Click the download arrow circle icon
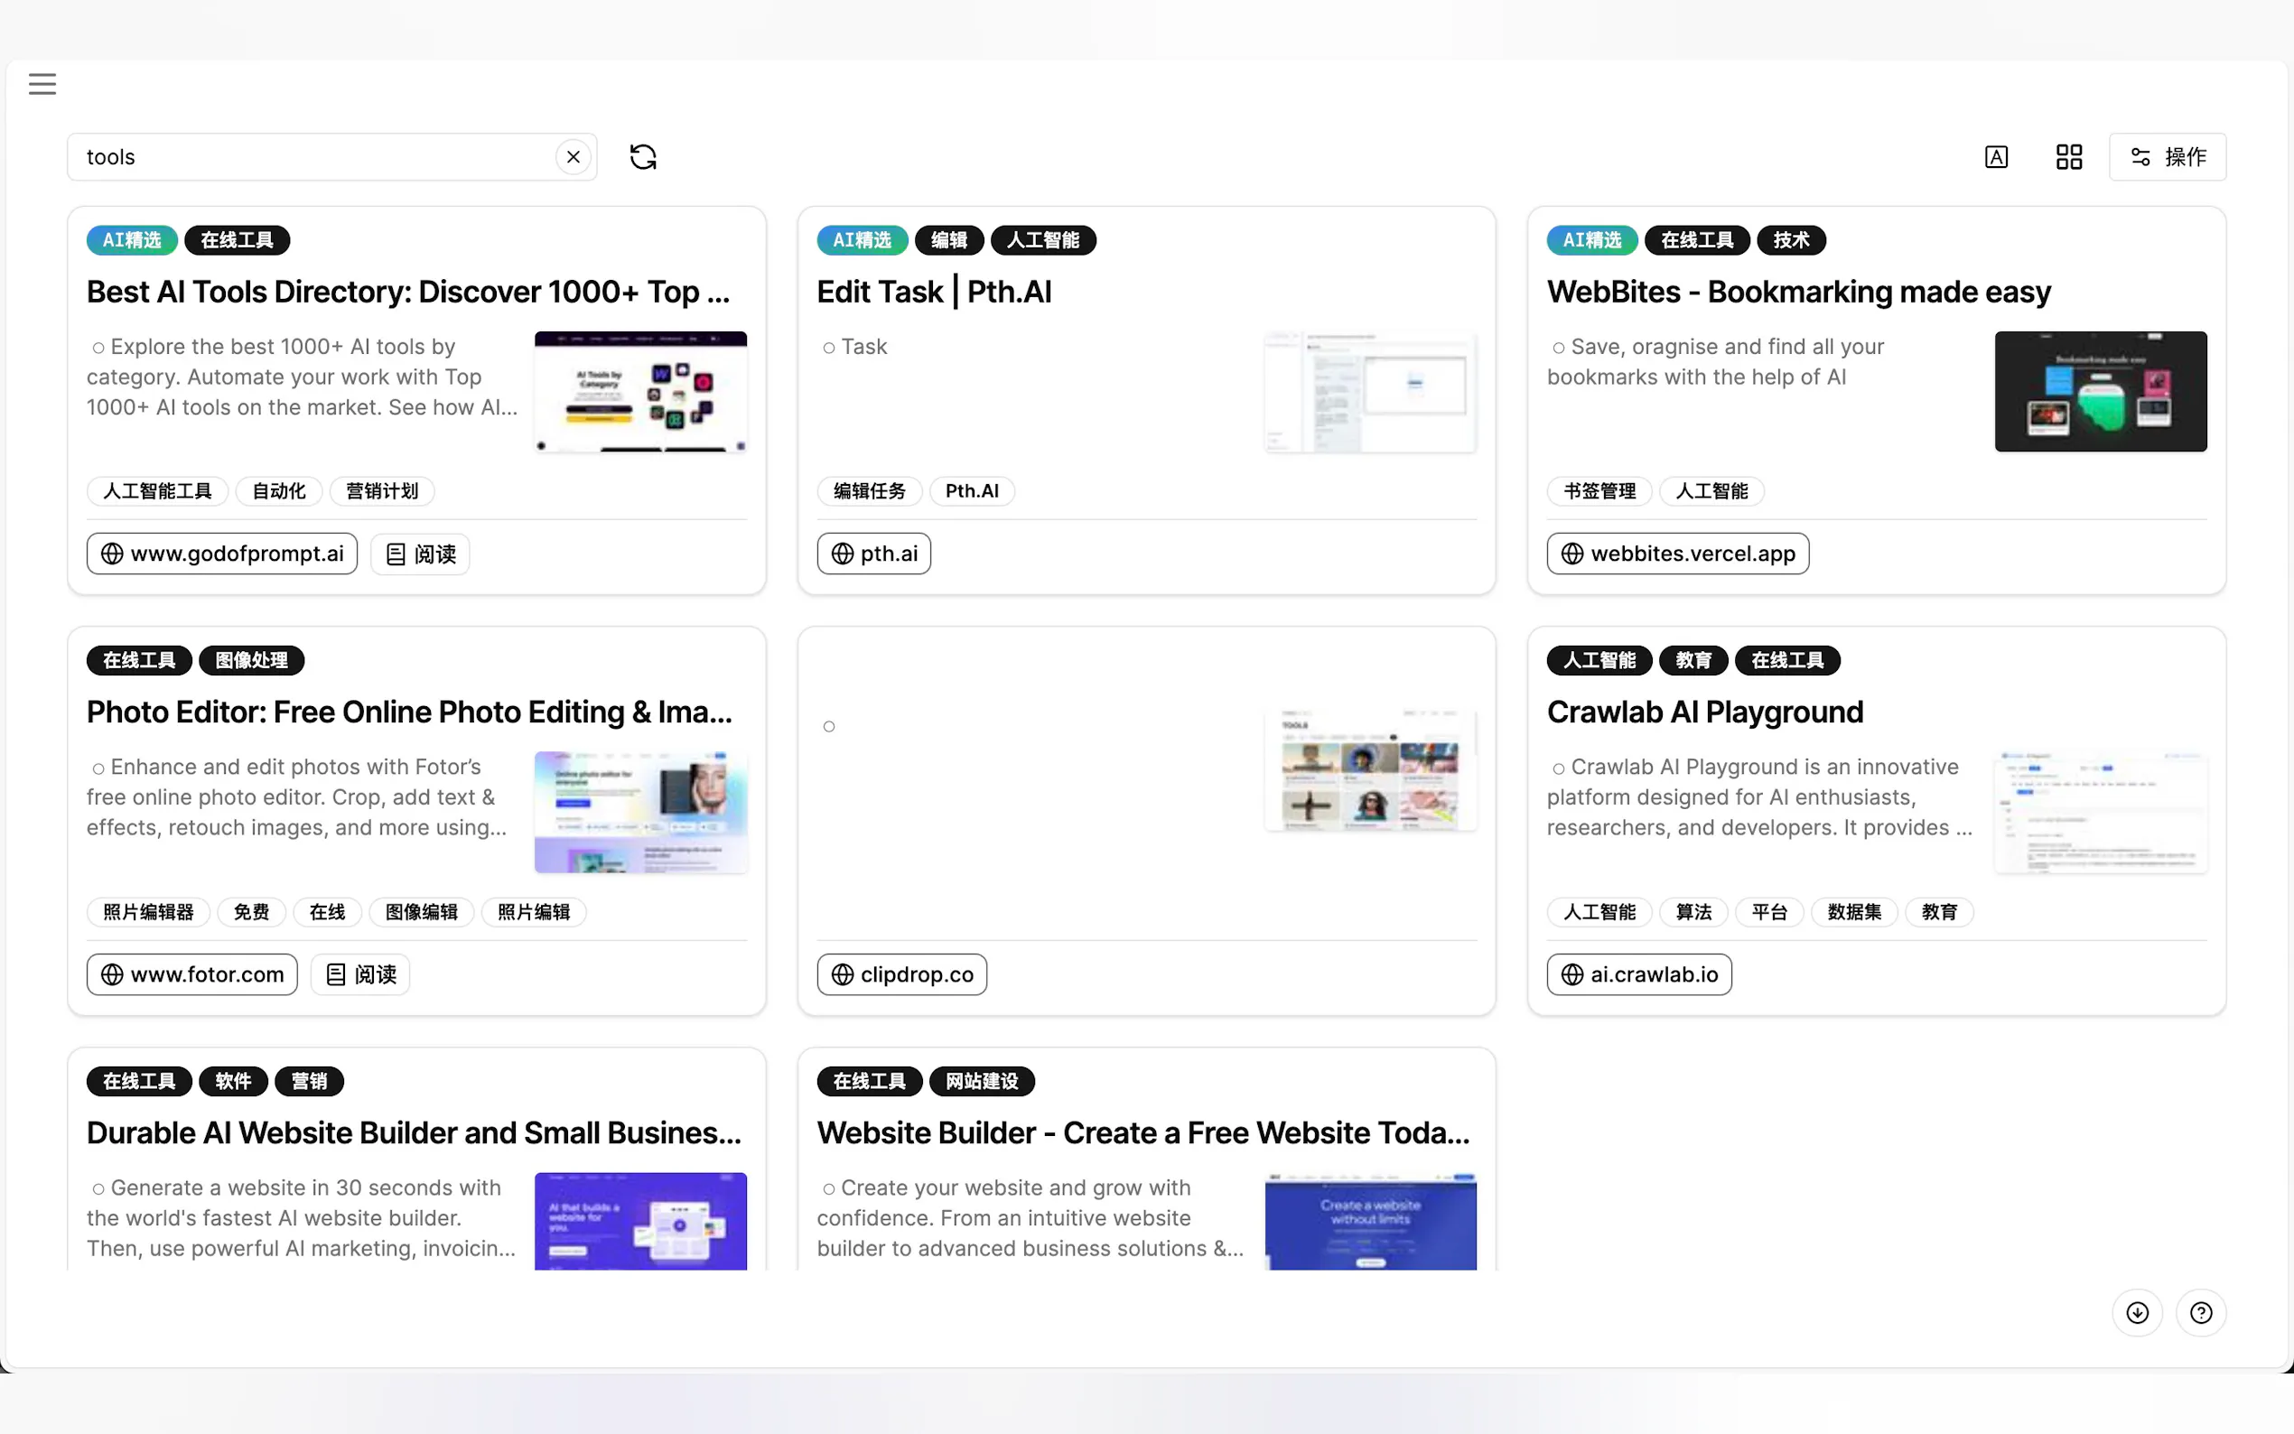Screen dimensions: 2294x1434 pyautogui.click(x=2137, y=1312)
